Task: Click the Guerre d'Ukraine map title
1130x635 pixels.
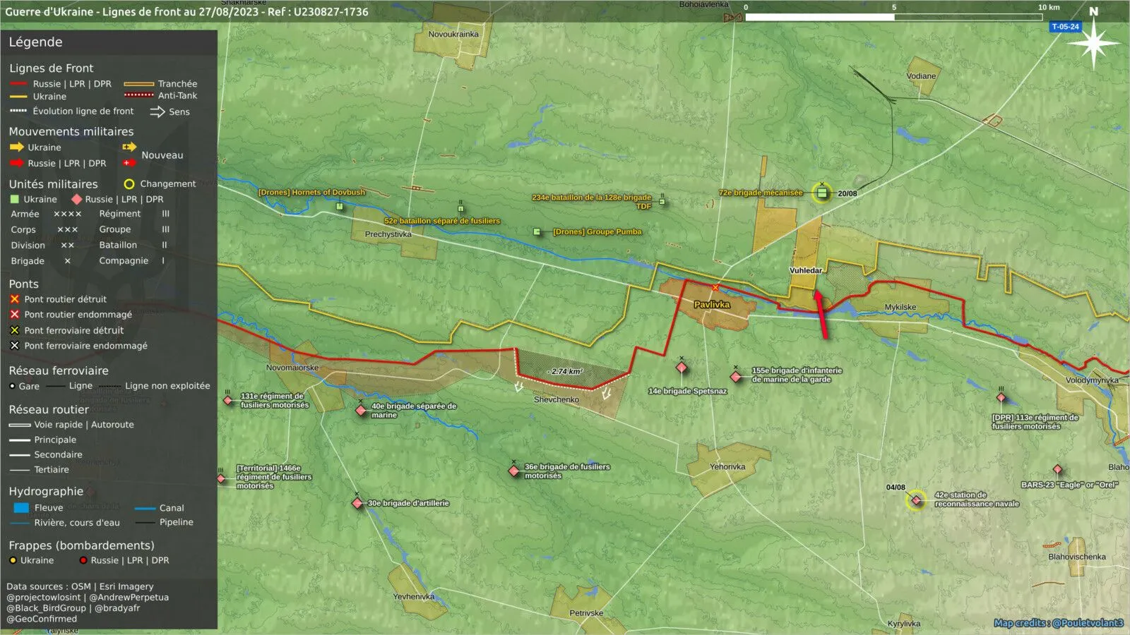Action: click(186, 12)
